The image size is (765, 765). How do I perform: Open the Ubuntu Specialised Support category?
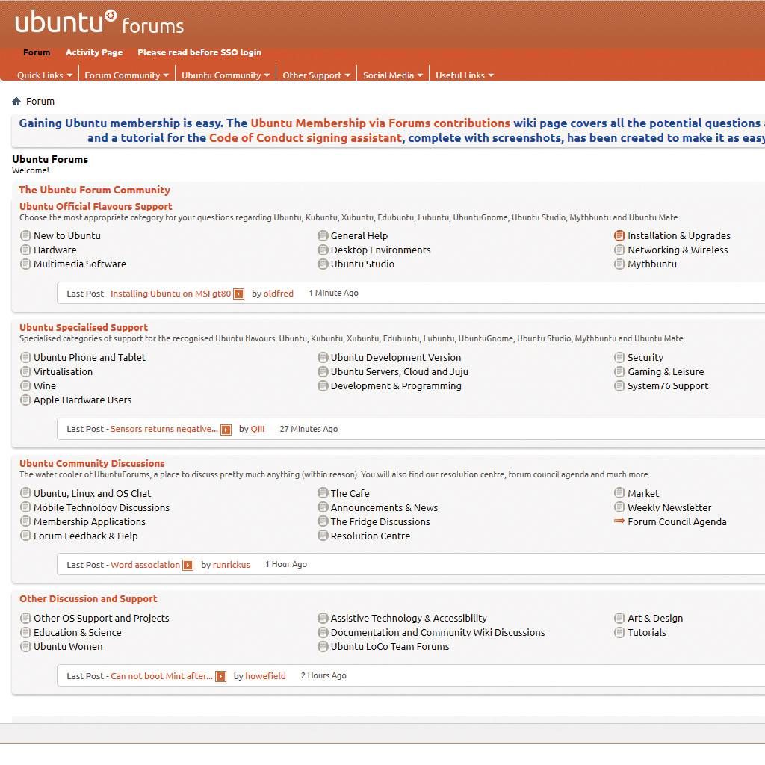pos(84,327)
